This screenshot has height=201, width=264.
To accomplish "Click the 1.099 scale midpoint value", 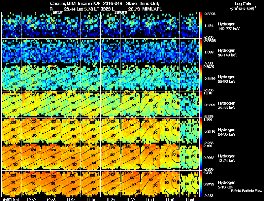I will 209,52.
